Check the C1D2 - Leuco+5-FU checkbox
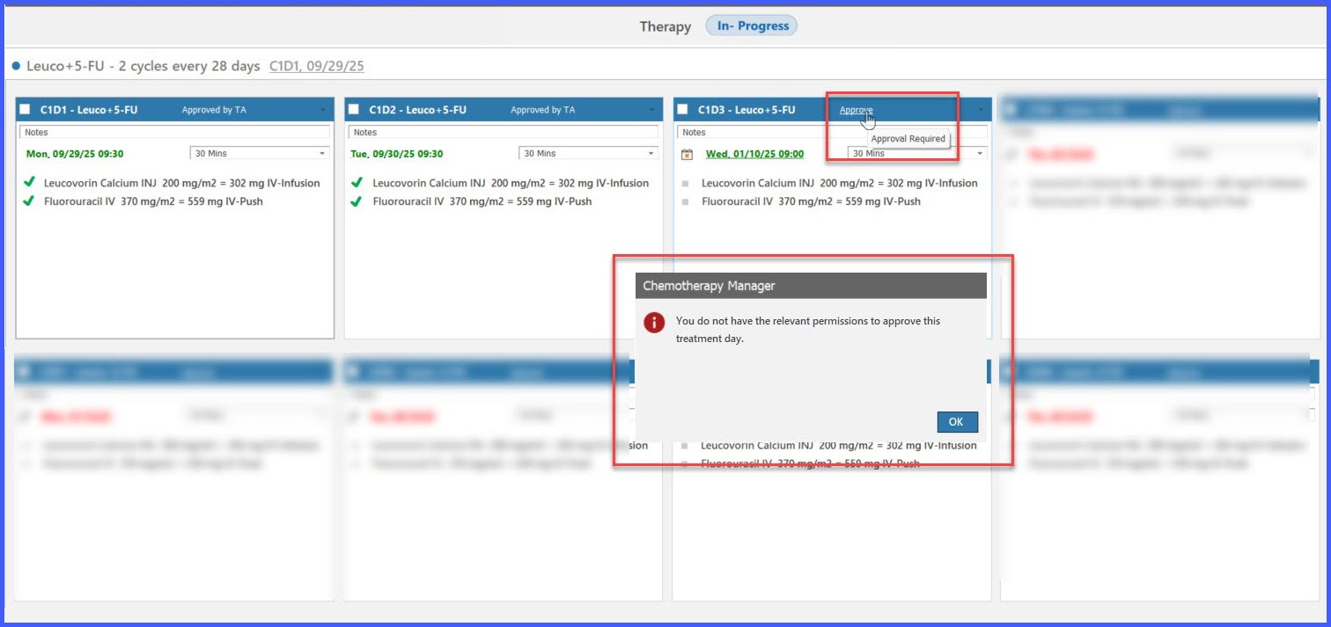 pos(353,110)
